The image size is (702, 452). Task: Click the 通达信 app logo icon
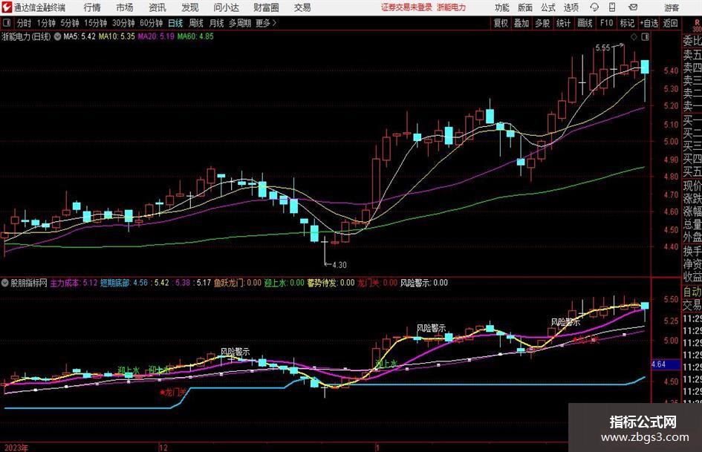(7, 7)
